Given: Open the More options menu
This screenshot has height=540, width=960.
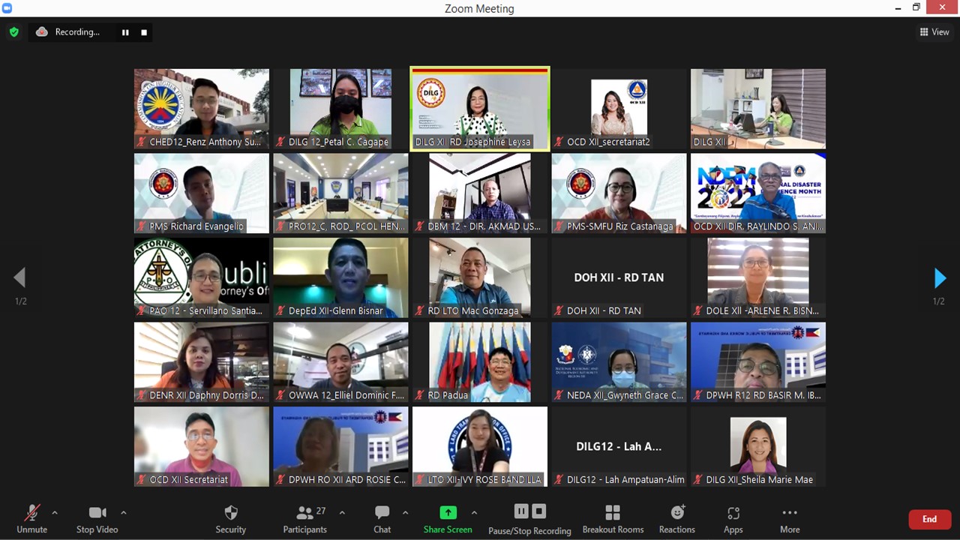Looking at the screenshot, I should 790,518.
